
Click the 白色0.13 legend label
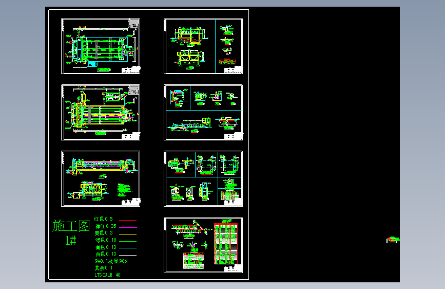106,254
